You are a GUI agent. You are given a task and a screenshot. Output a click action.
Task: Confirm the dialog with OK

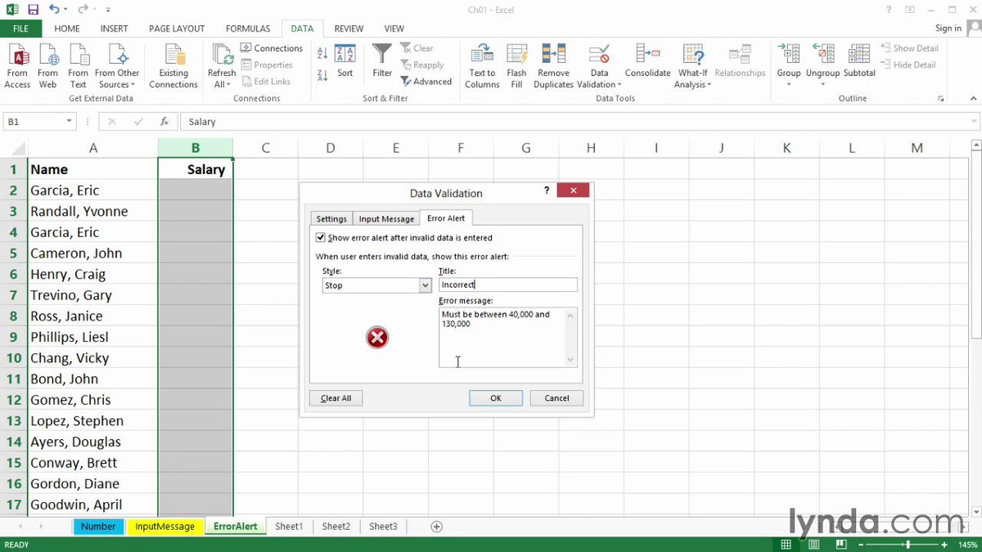click(x=496, y=398)
